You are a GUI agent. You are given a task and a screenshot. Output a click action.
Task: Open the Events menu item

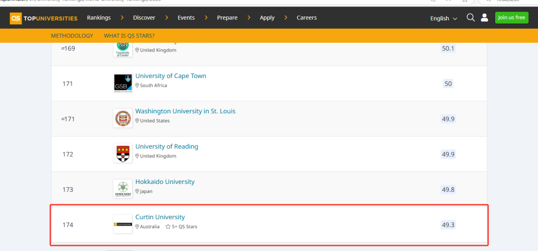pos(186,18)
